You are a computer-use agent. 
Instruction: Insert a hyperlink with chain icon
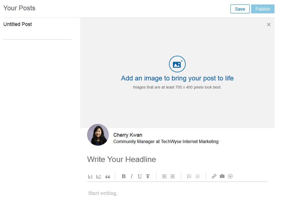(x=214, y=176)
